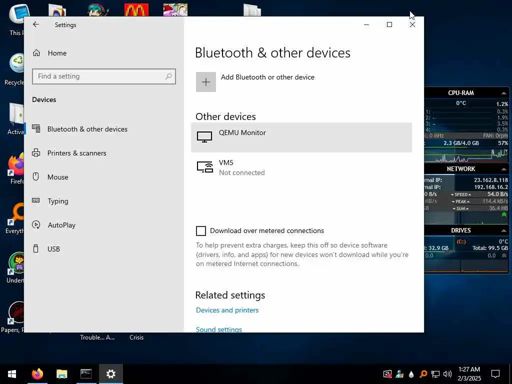Viewport: 512px width, 384px height.
Task: Focus the Find a setting search box
Action: (x=104, y=76)
